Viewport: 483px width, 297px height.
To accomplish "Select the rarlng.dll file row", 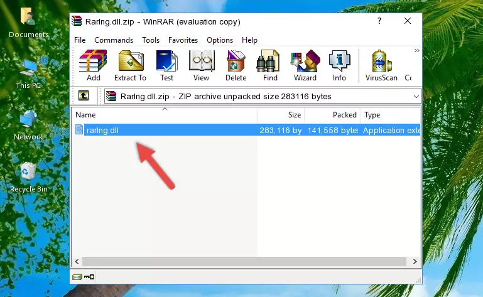I will [x=246, y=130].
